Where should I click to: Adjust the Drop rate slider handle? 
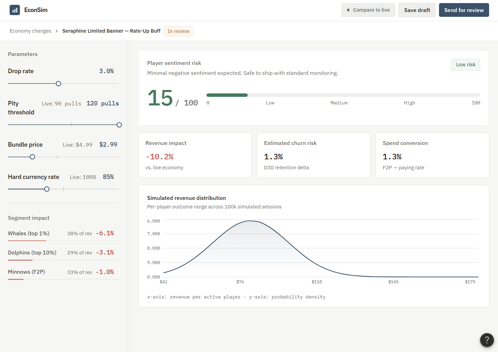(58, 83)
